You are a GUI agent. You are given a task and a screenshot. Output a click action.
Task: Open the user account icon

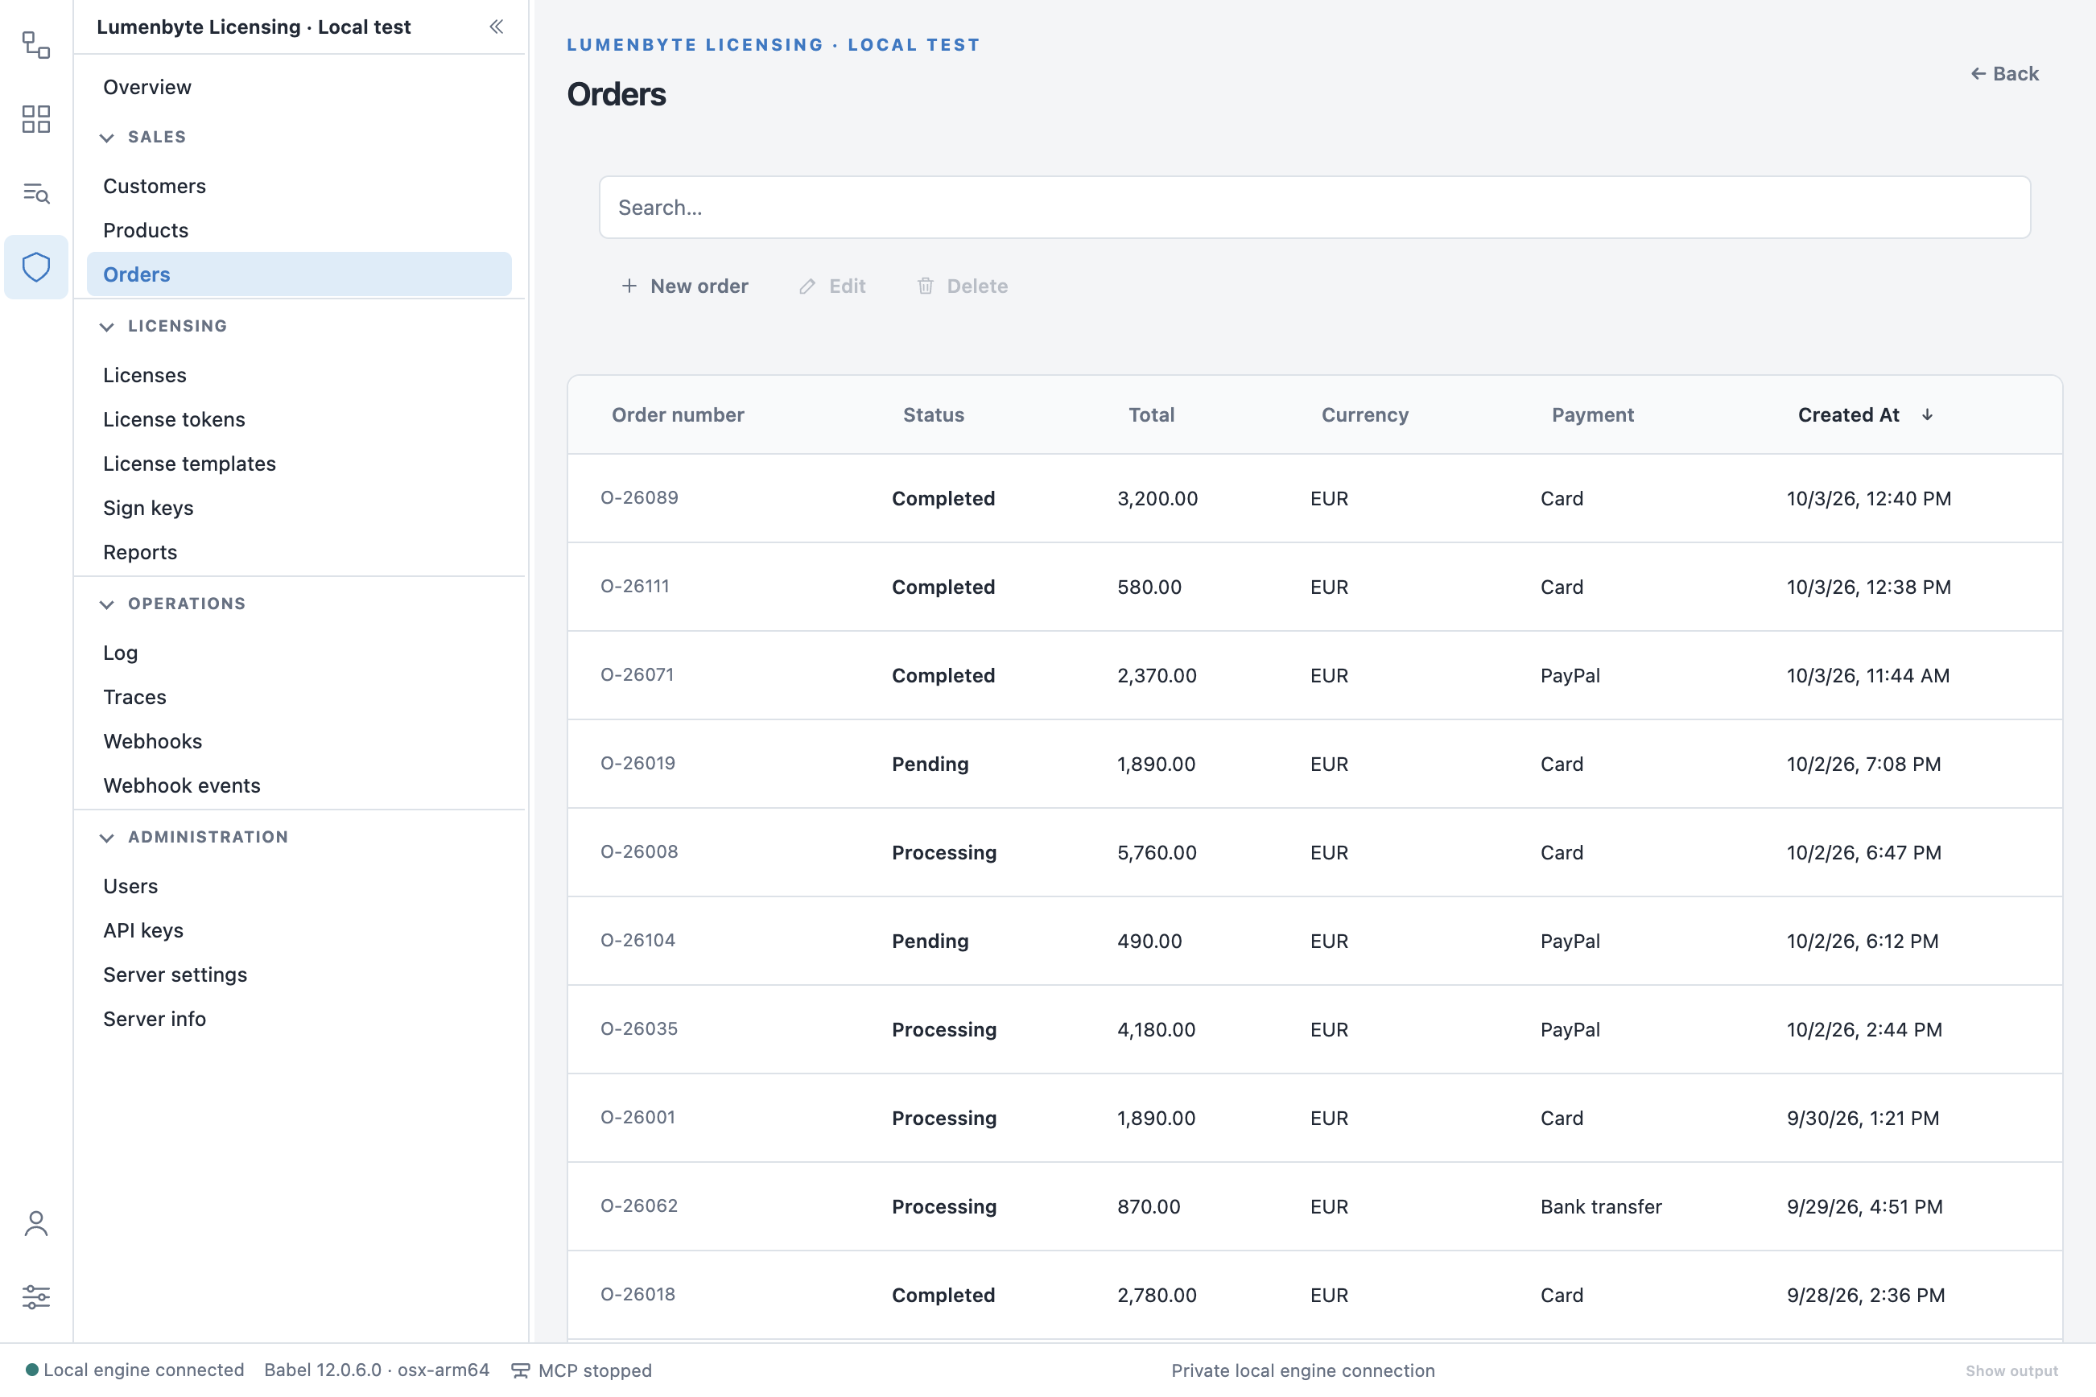click(35, 1223)
